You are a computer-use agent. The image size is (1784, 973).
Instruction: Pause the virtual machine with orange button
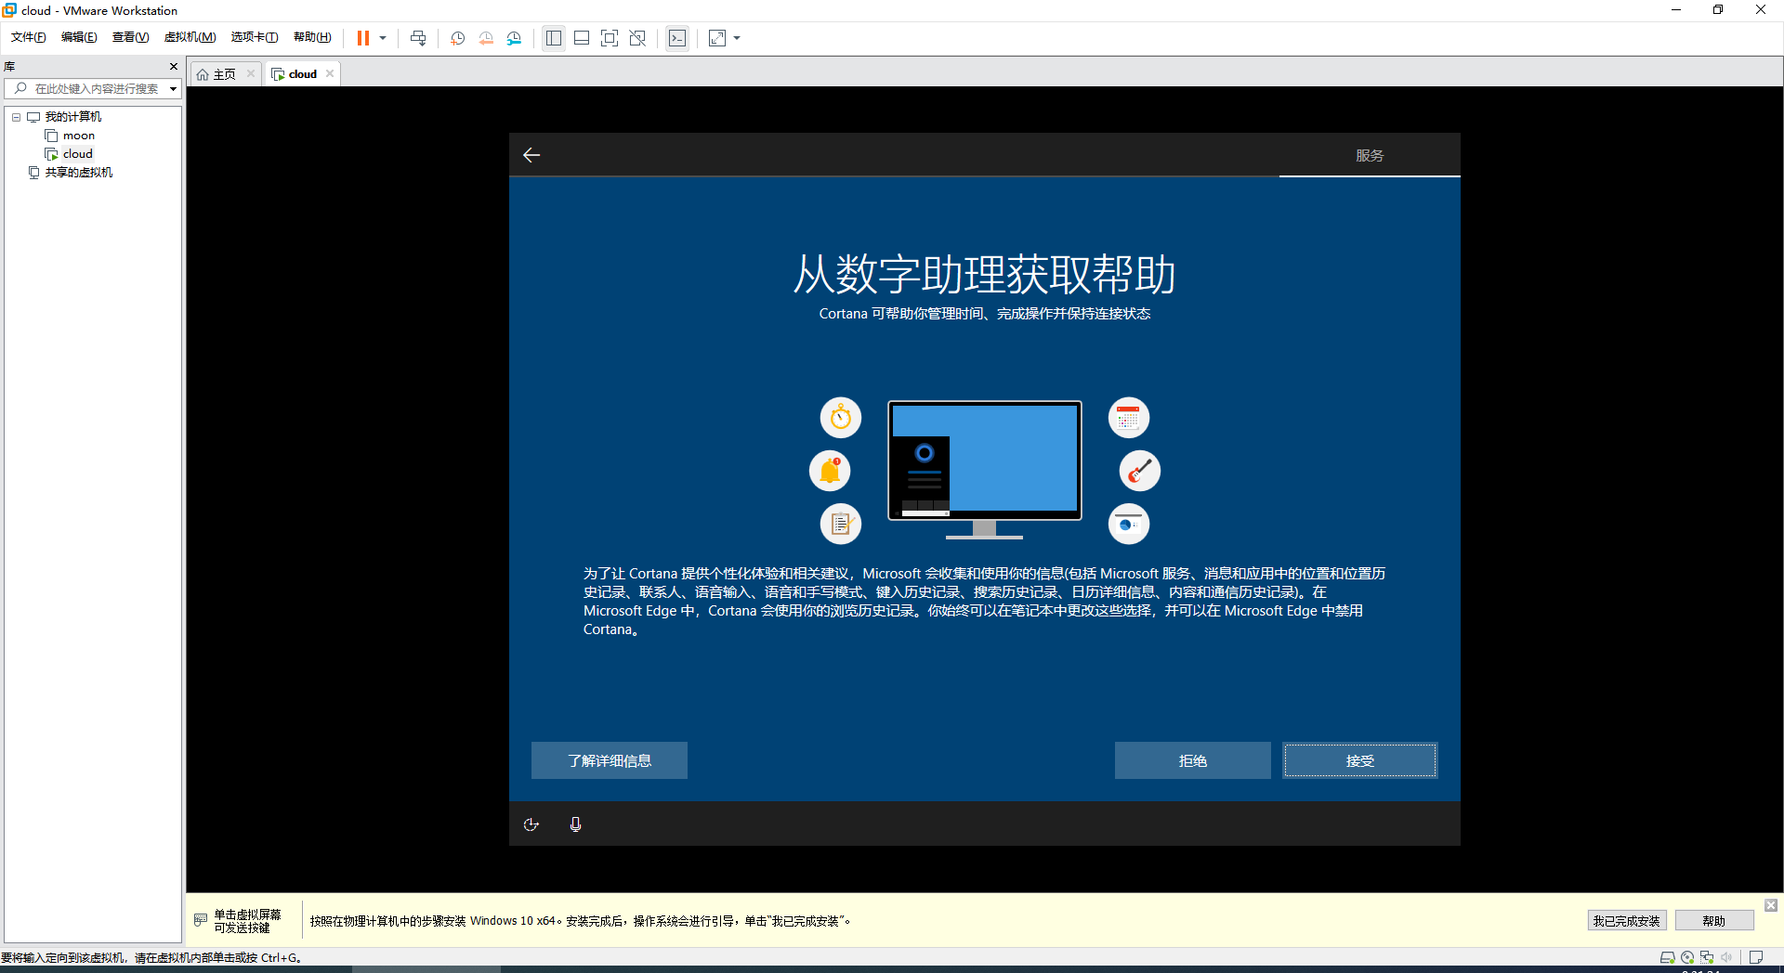(363, 38)
